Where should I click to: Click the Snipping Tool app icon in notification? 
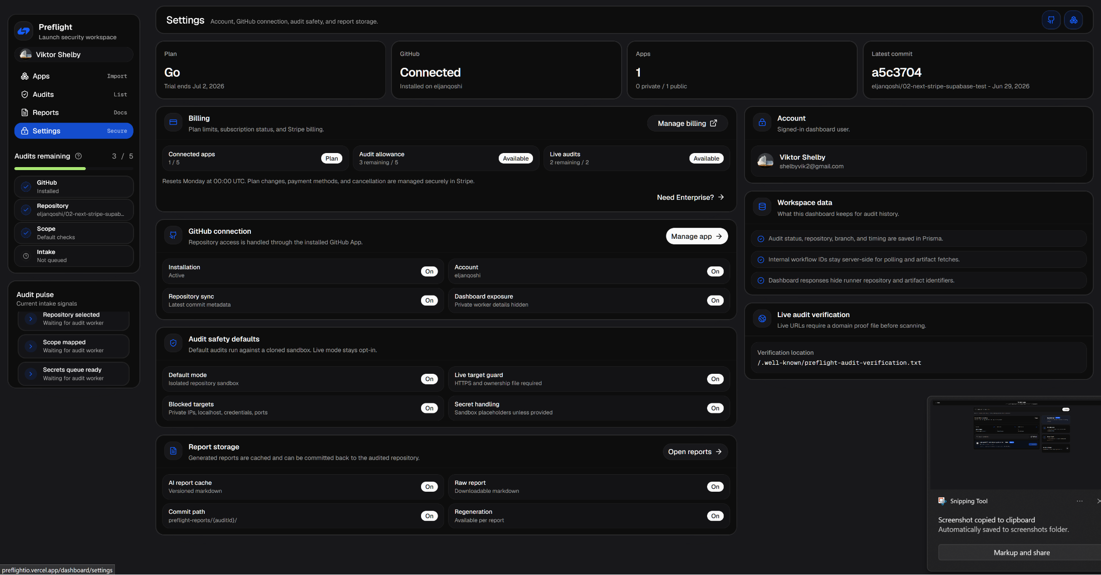(x=942, y=501)
